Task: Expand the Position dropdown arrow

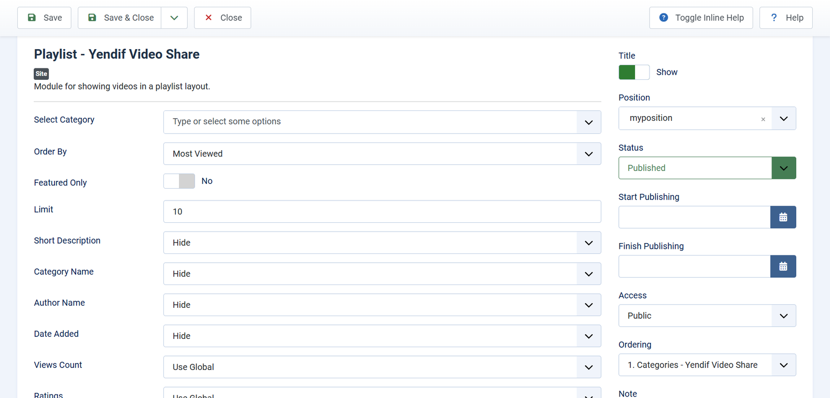Action: 784,119
